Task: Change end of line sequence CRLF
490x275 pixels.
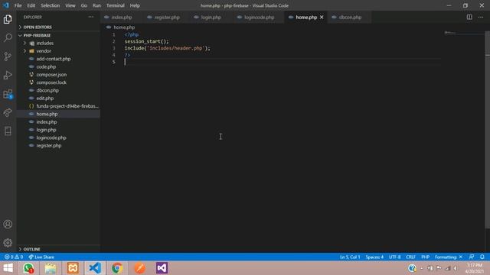Action: [410, 257]
